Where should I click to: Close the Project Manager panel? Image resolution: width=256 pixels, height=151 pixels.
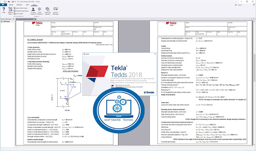click(14, 19)
